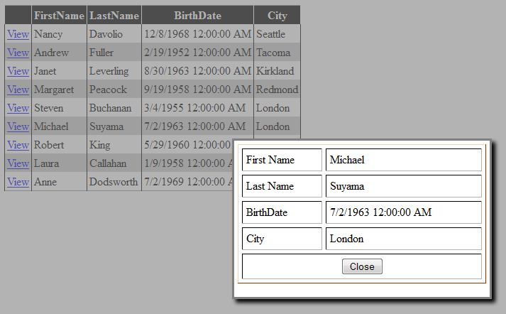Click 'Michael' value in popup
Viewport: 506px width, 314px height.
click(347, 160)
